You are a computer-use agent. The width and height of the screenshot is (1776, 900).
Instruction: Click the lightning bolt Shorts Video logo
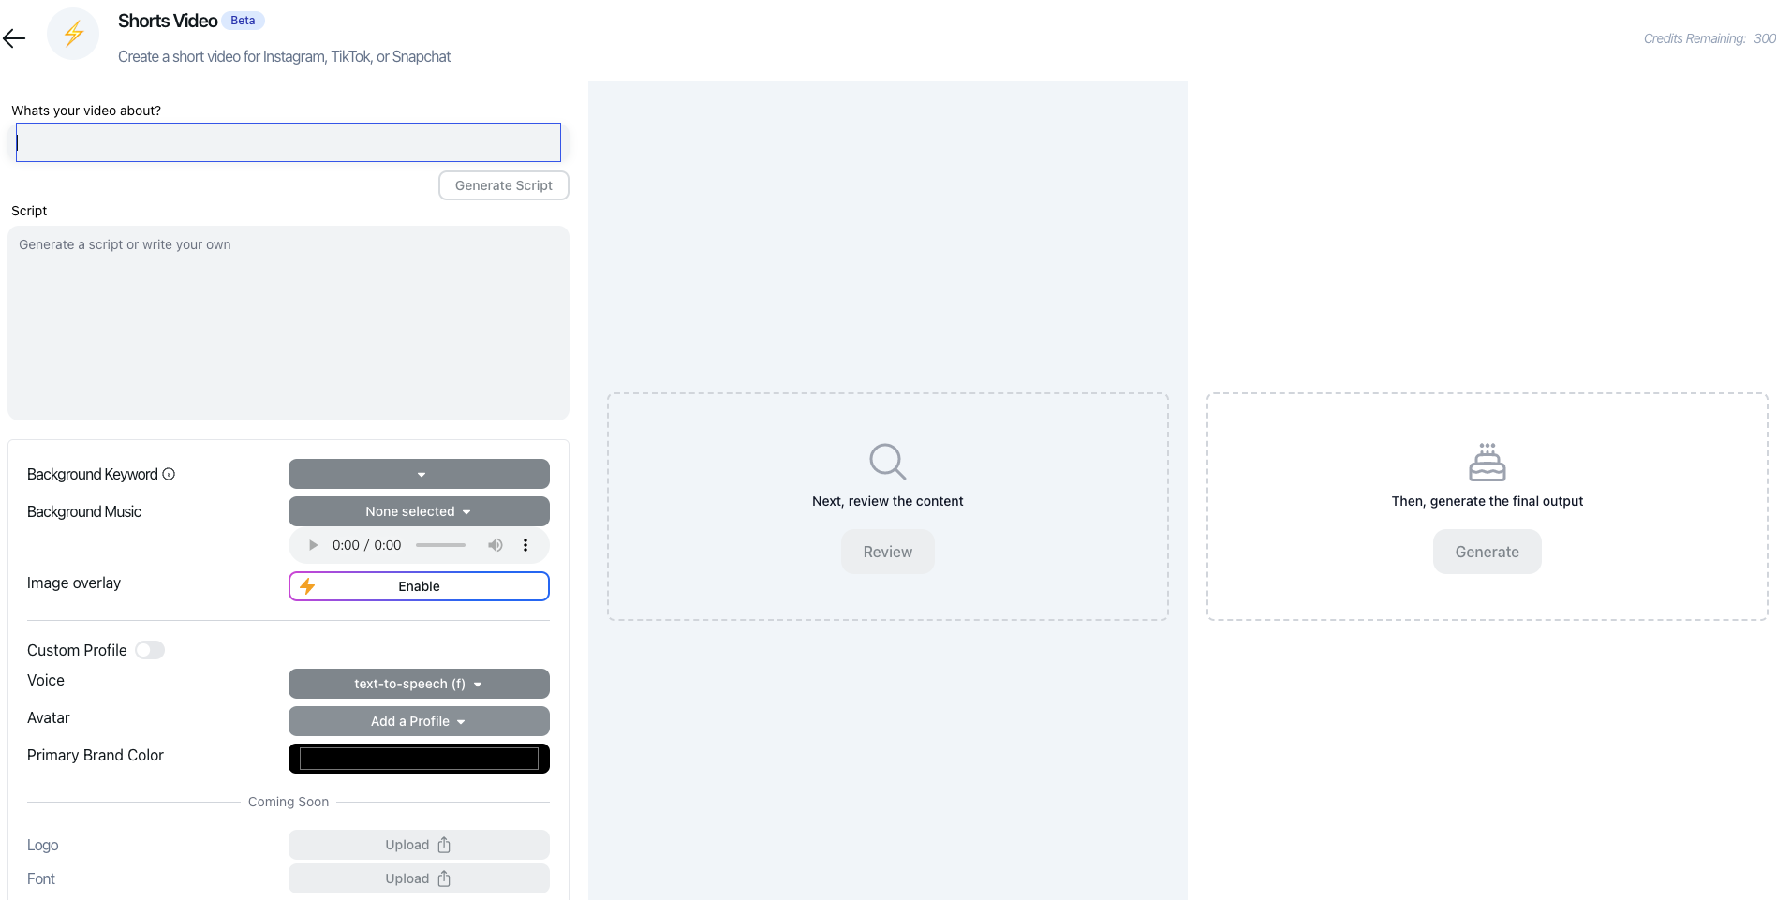73,34
